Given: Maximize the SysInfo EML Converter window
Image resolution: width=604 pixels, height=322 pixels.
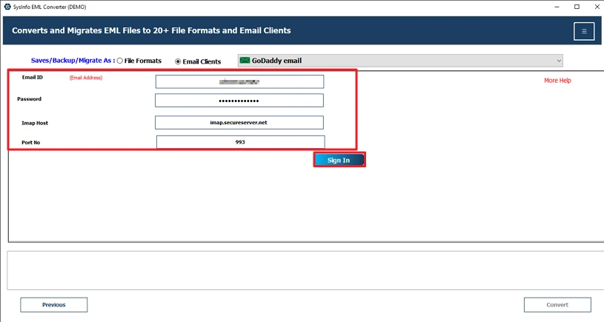Looking at the screenshot, I should 577,7.
